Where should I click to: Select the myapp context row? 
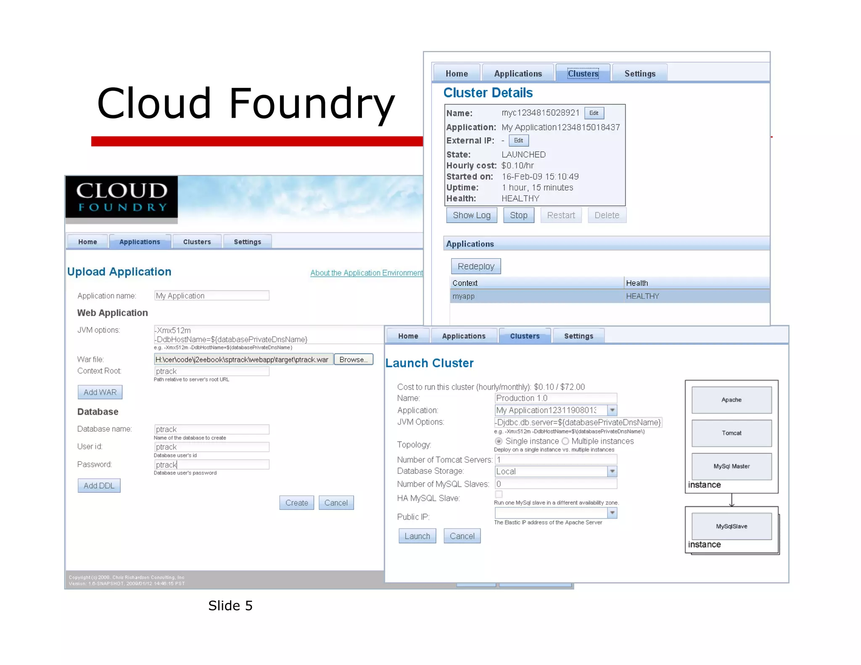click(x=610, y=296)
